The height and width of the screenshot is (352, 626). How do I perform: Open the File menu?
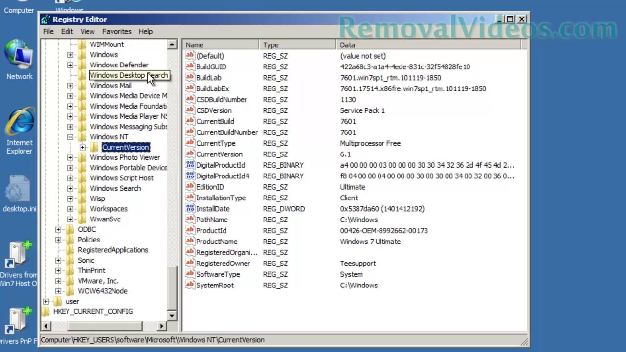[48, 31]
